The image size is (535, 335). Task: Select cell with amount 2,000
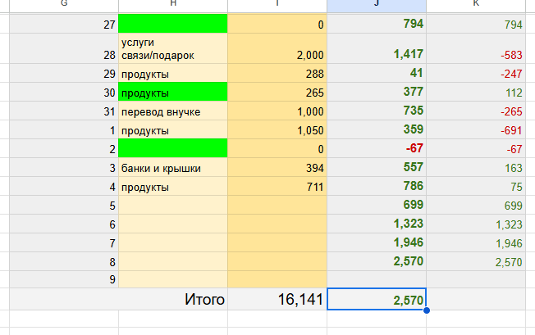point(277,48)
